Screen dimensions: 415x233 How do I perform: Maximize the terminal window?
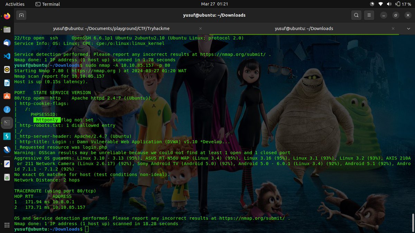(x=396, y=15)
